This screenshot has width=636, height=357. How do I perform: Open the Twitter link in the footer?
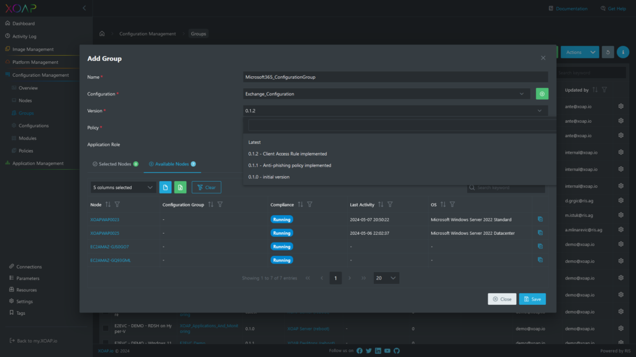tap(369, 351)
